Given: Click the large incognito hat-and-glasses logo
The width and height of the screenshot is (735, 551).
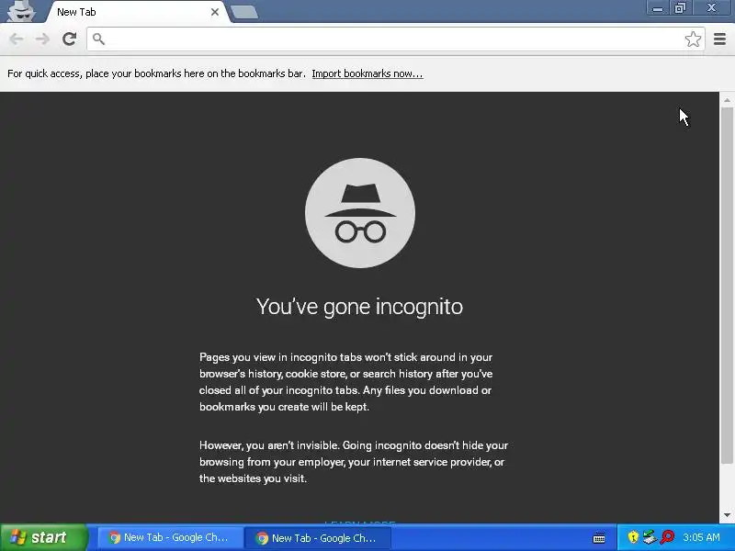Looking at the screenshot, I should [360, 213].
